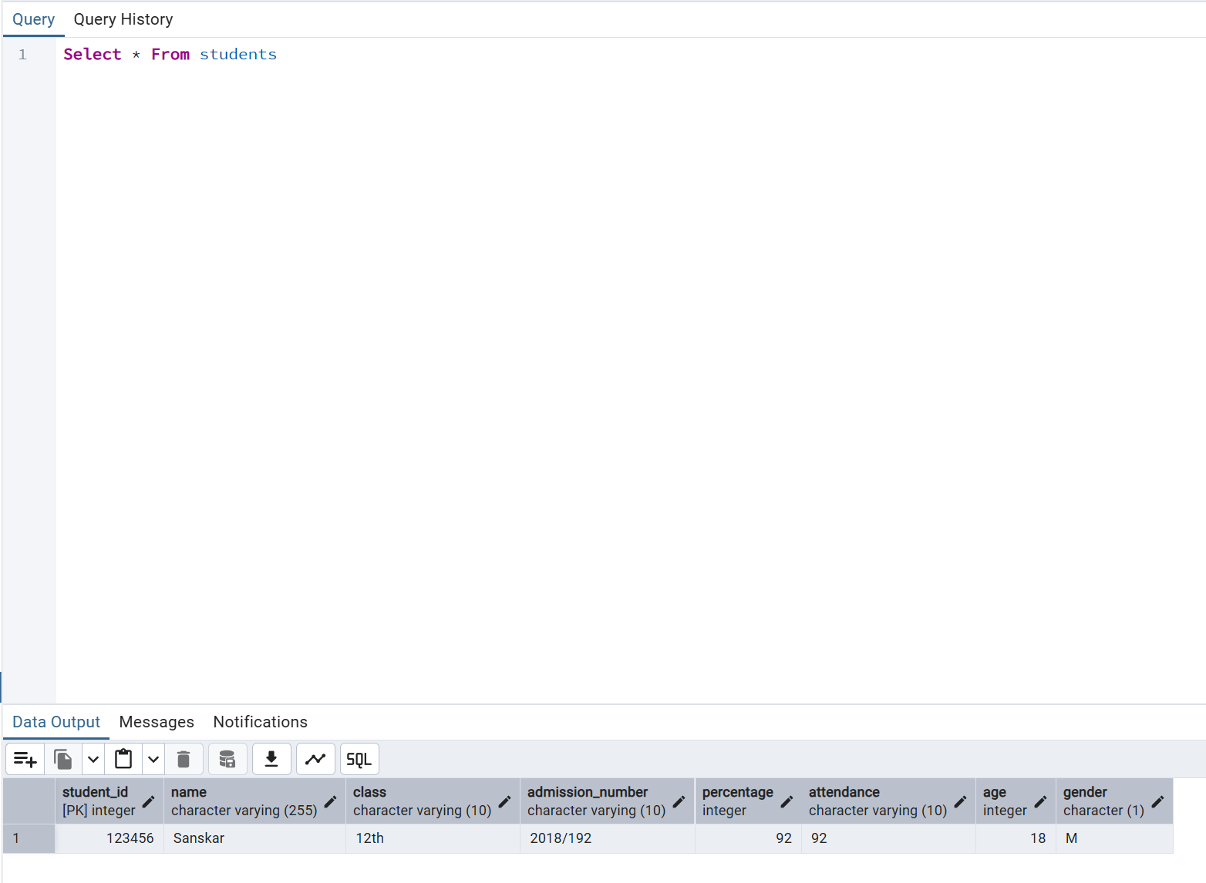This screenshot has width=1206, height=883.
Task: Click the name cell containing Sanskar
Action: (x=254, y=838)
